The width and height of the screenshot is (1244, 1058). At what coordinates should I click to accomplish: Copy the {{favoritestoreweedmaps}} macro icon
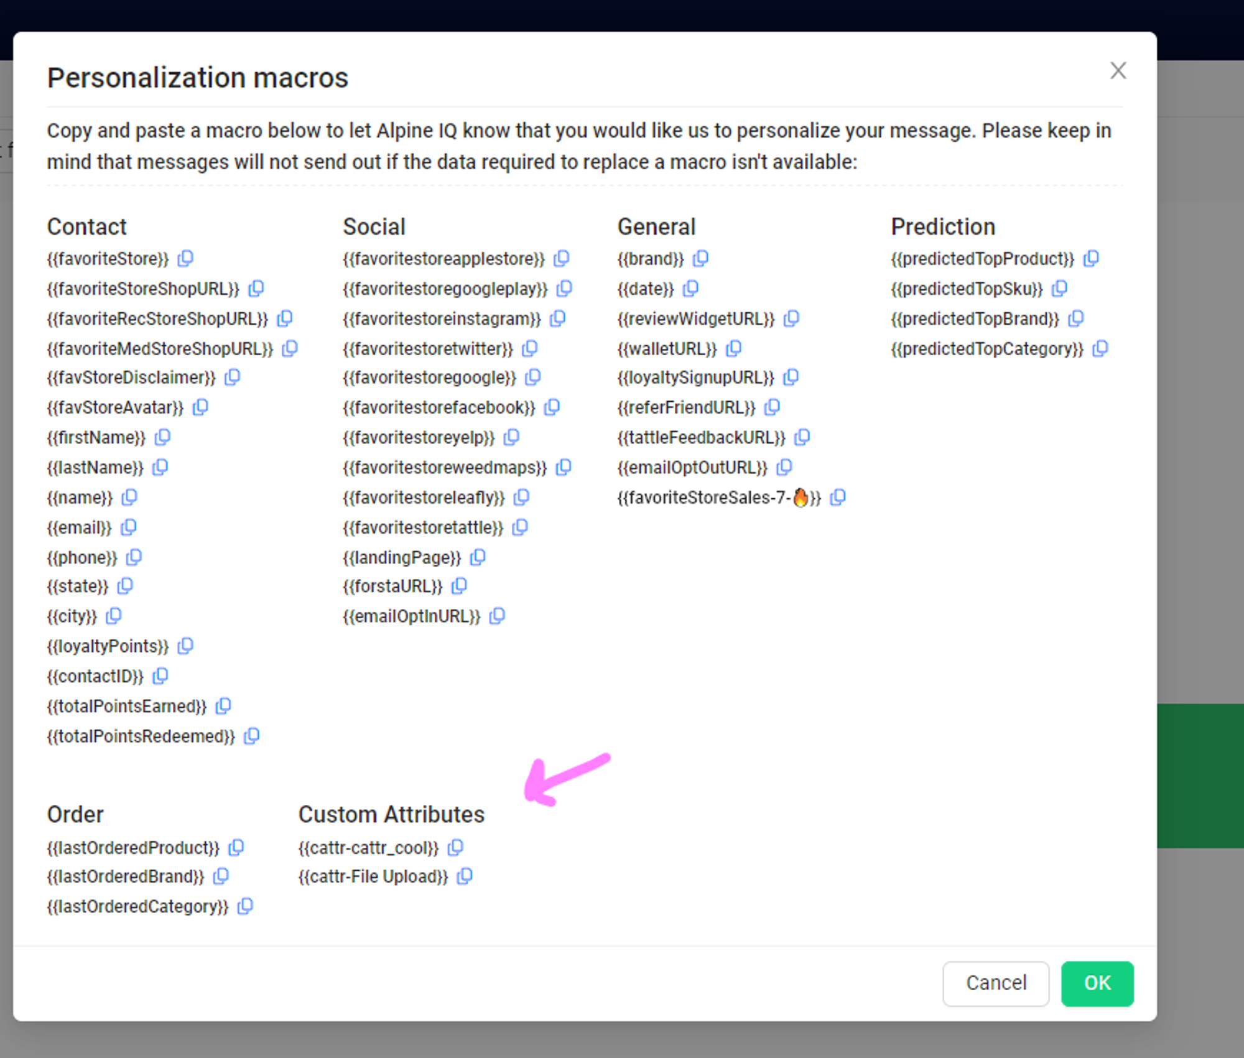[x=564, y=467]
